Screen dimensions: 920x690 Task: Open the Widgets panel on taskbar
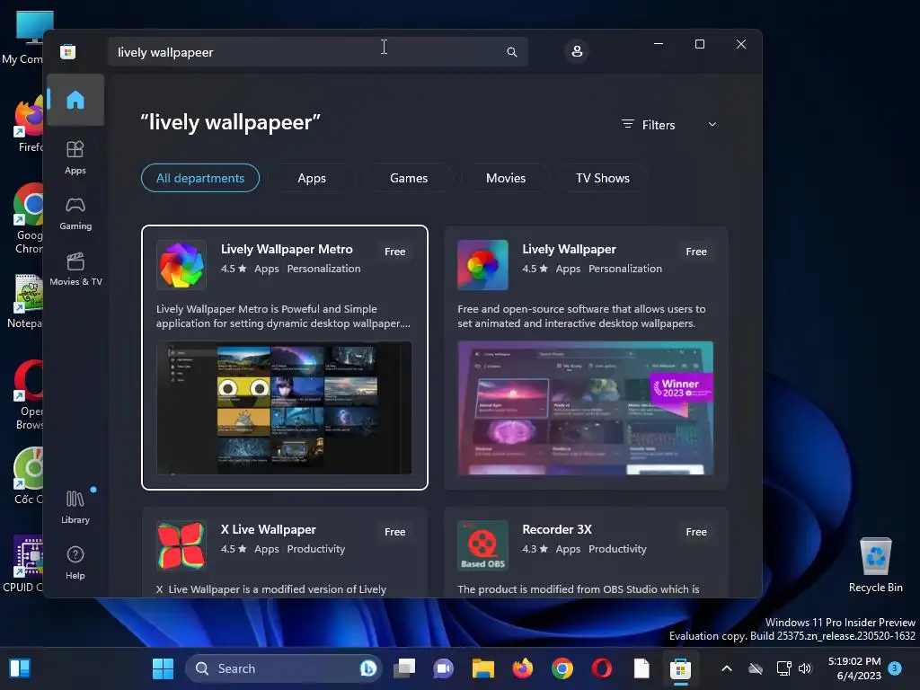coord(20,668)
